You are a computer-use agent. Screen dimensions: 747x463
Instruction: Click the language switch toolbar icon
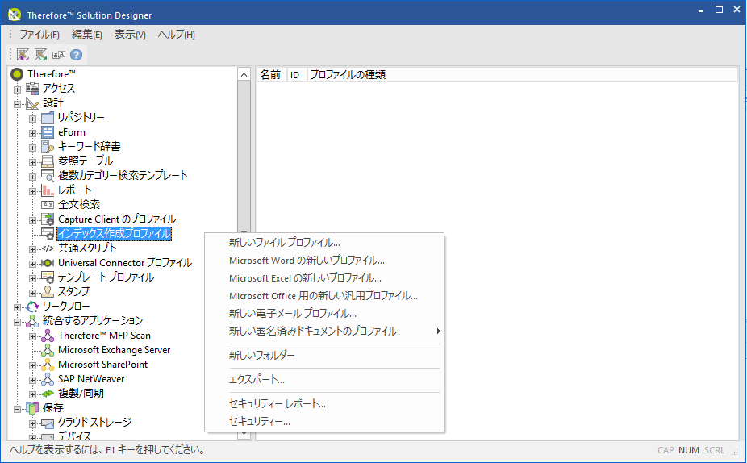point(59,55)
